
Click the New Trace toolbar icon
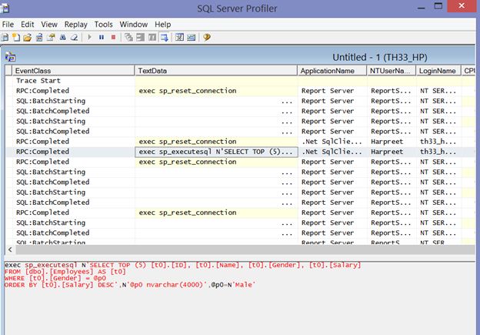[x=5, y=37]
